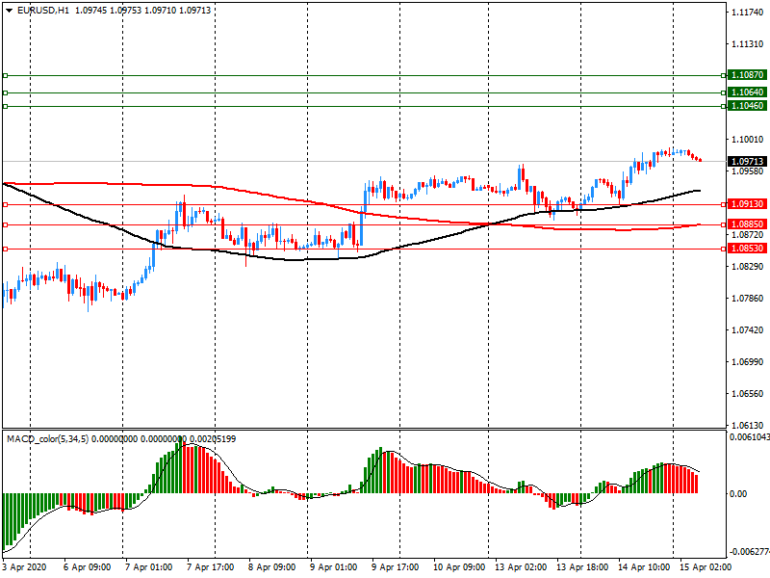Select the red 1.08850 price level tag
This screenshot has height=578, width=770.
pos(747,224)
